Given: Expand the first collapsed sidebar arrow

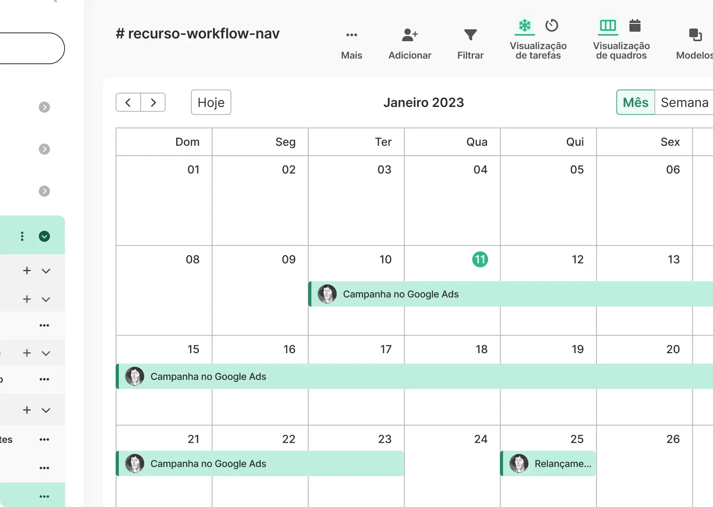Looking at the screenshot, I should [44, 107].
